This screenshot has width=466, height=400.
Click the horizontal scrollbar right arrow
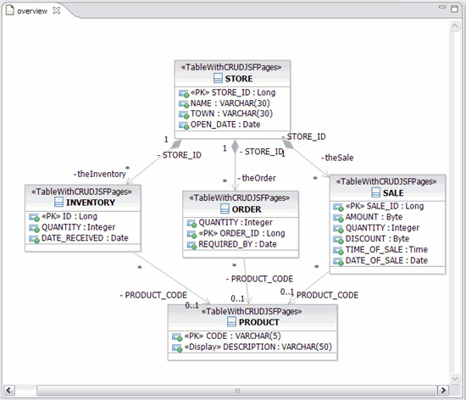coord(443,390)
